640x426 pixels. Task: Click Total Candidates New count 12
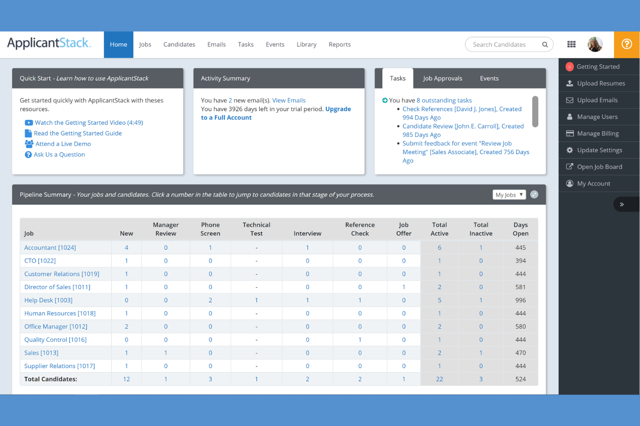126,379
